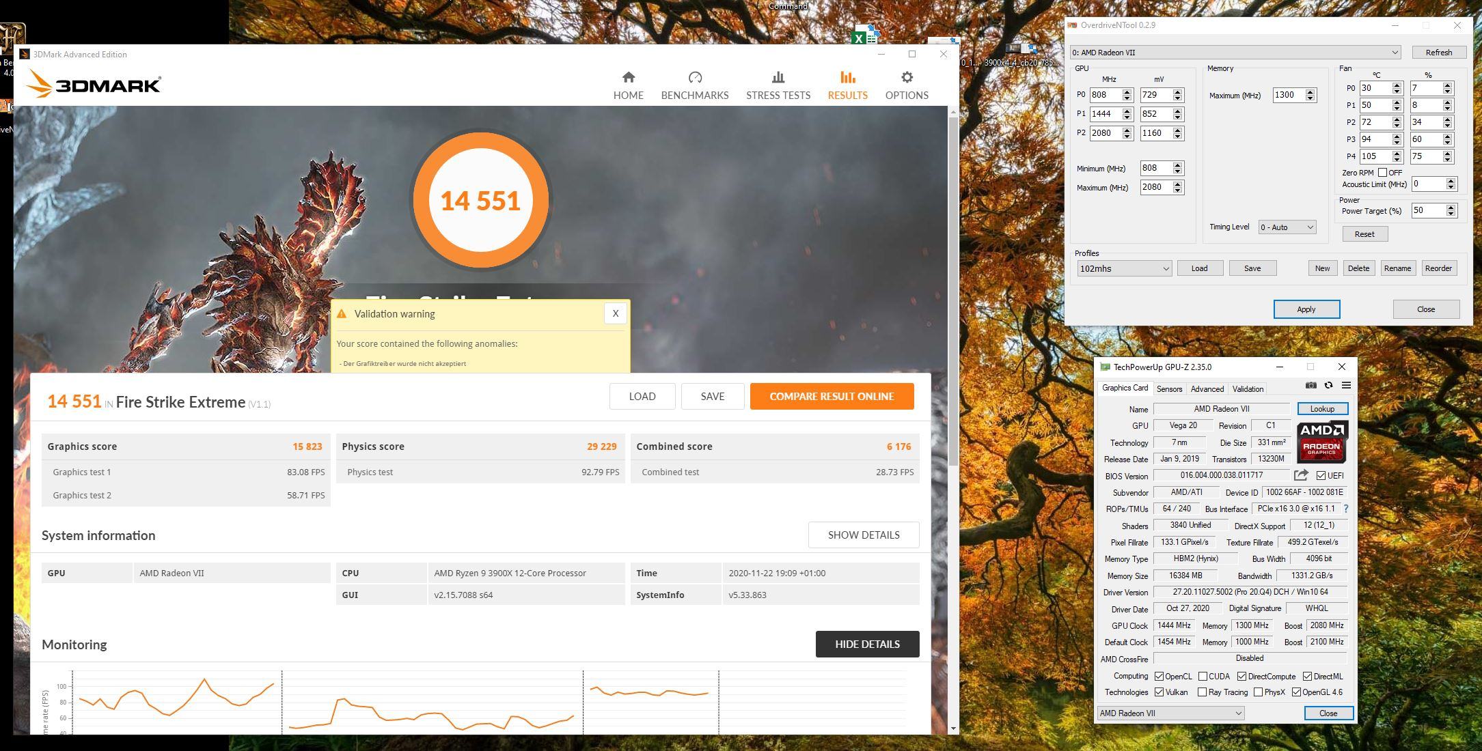Toggle the Zero RPM OFF checkbox

click(x=1382, y=173)
